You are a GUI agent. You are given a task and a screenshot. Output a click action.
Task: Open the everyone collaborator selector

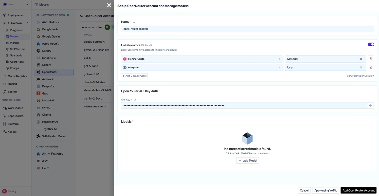(202, 67)
